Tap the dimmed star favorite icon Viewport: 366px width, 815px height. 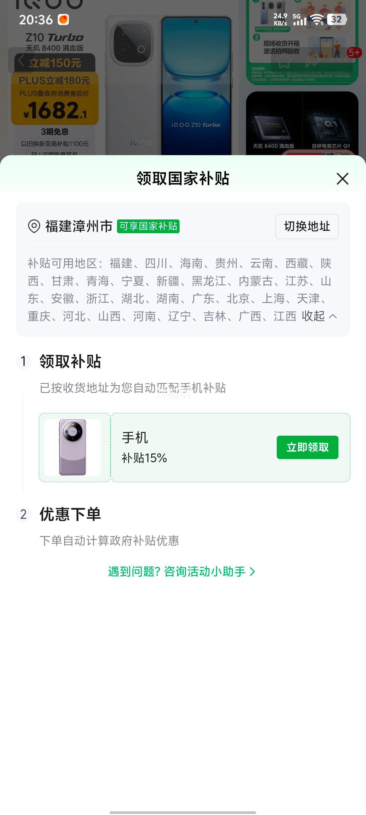284,61
